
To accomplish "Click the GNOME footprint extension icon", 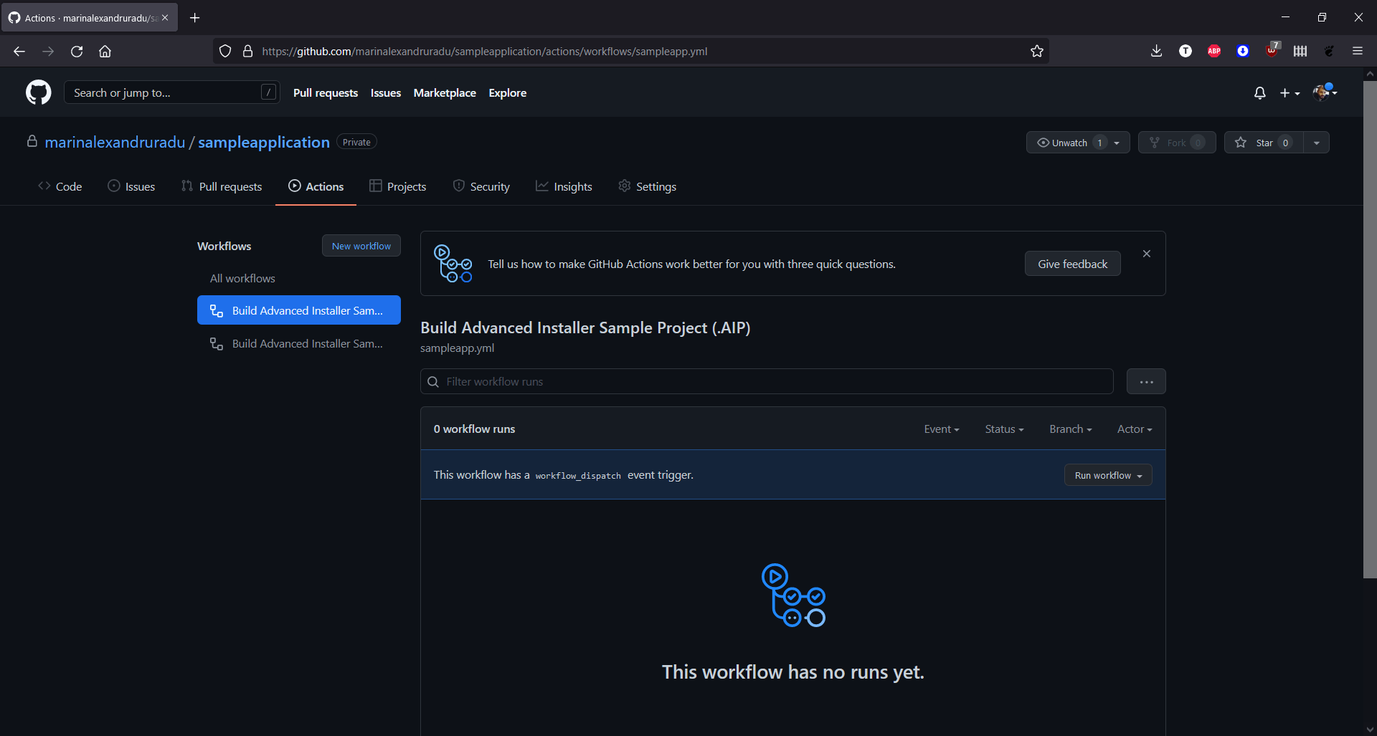I will (1329, 51).
